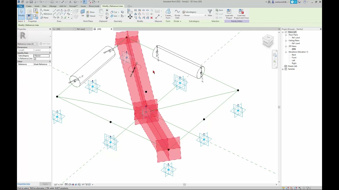Collapse Views (all) tree node
The height and width of the screenshot is (190, 339).
click(283, 32)
